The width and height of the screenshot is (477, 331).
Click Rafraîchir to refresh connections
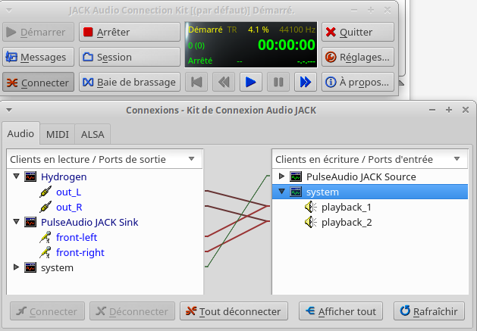tap(429, 311)
